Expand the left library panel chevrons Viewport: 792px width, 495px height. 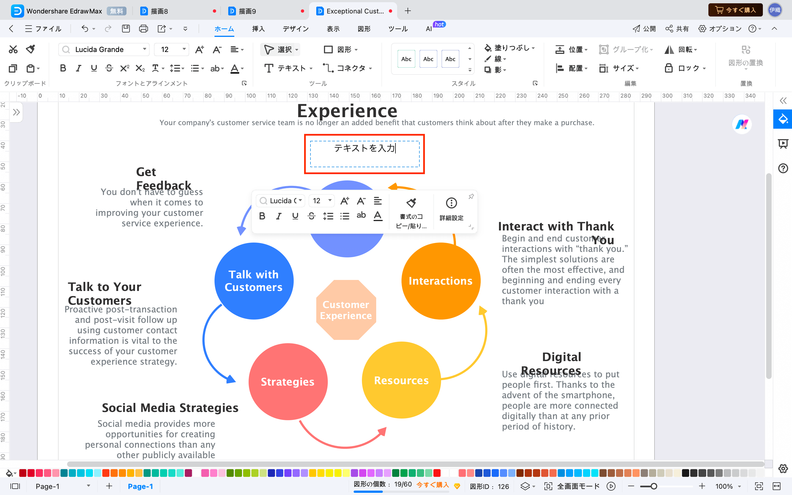point(16,112)
